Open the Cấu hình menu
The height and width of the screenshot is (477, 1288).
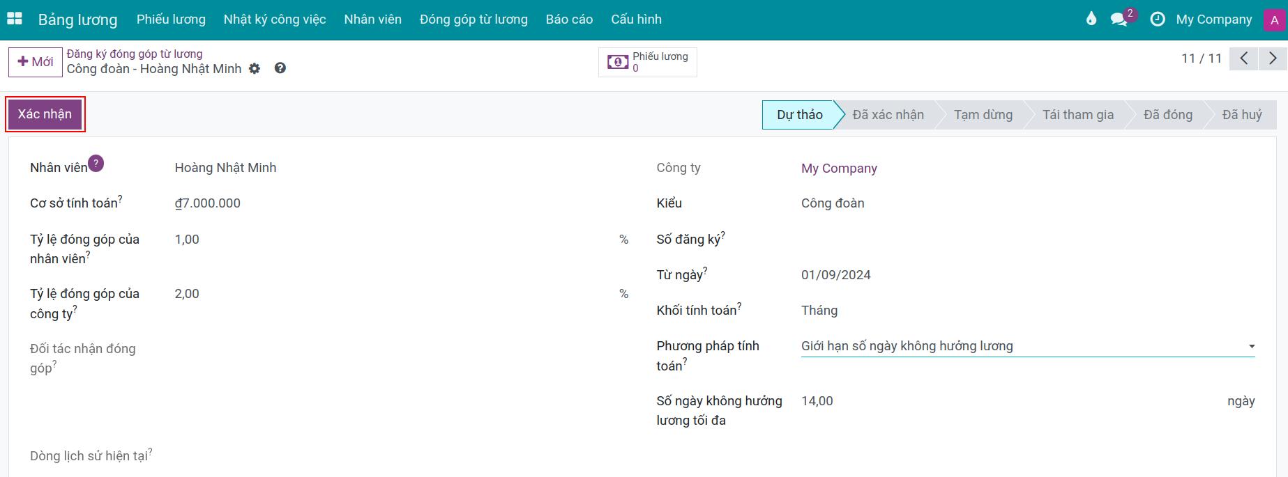pos(636,19)
